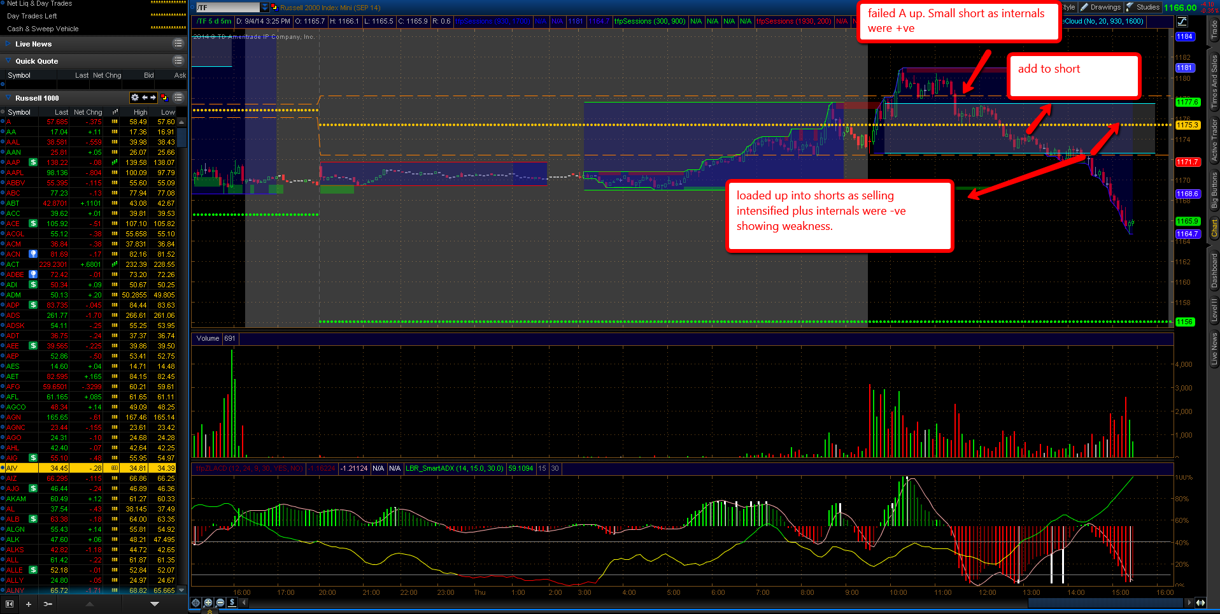This screenshot has width=1220, height=614.
Task: Expand the bottom panel with double chevron
Action: point(209,611)
